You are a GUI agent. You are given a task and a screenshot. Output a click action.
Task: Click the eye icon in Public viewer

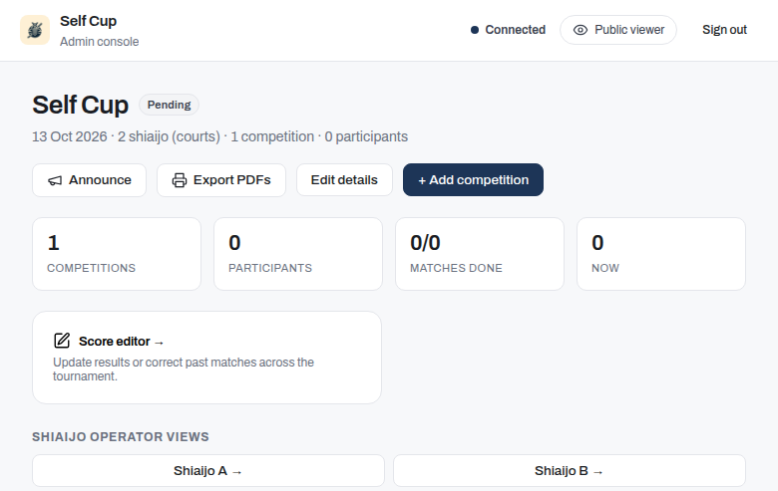point(581,30)
